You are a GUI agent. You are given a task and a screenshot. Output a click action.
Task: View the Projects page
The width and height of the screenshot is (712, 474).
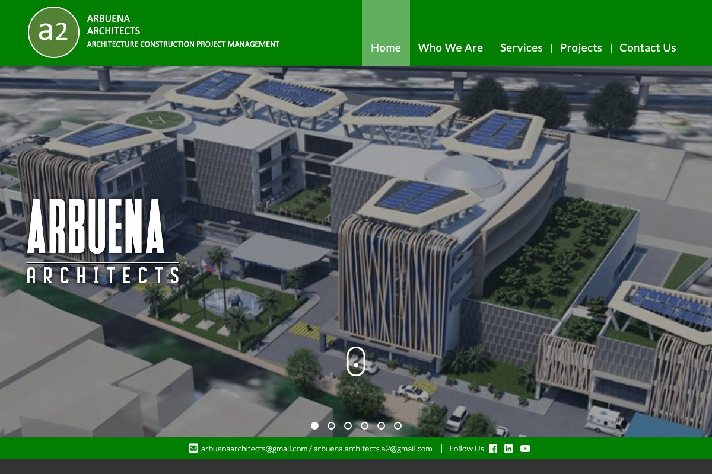[x=581, y=47]
